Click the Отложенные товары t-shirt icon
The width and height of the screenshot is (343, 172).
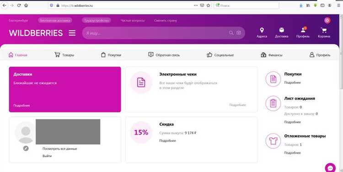[273, 141]
